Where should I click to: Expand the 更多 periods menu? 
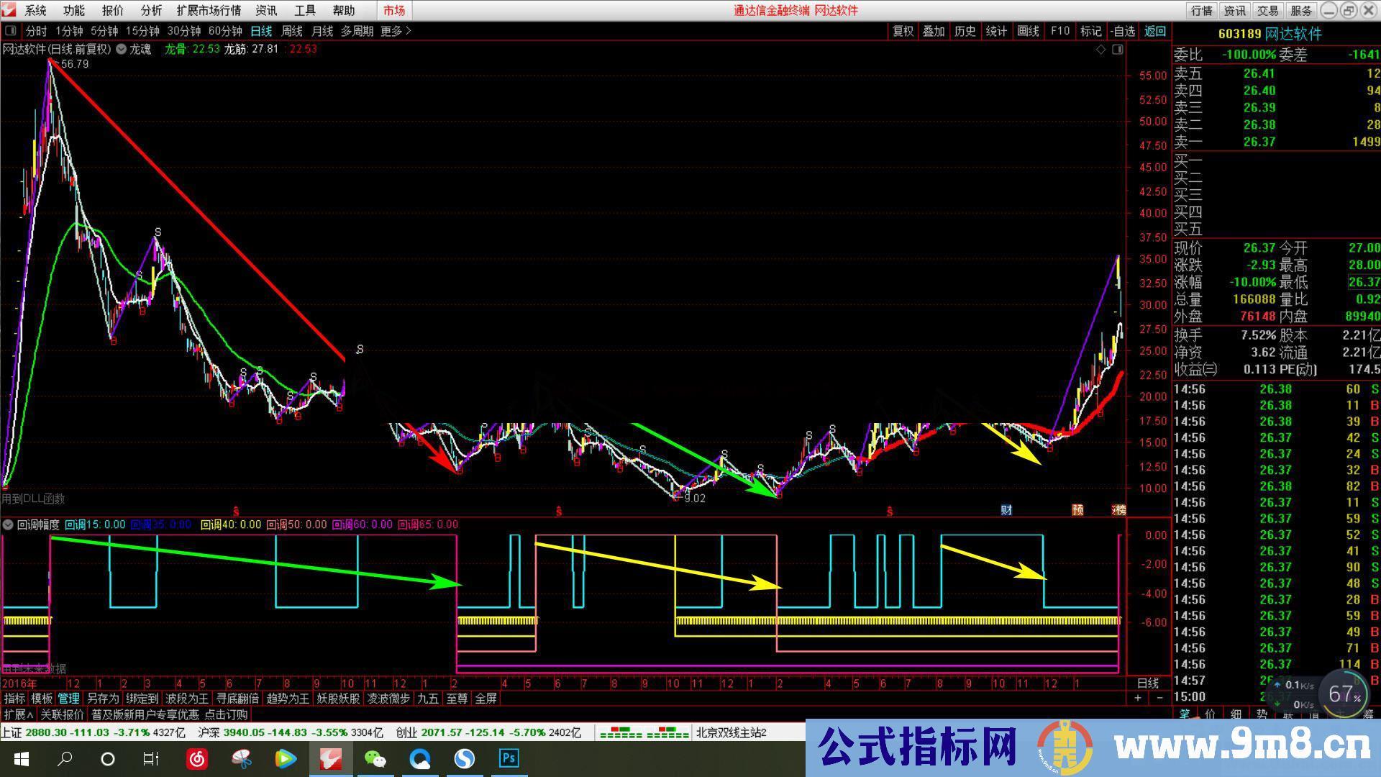pos(396,31)
